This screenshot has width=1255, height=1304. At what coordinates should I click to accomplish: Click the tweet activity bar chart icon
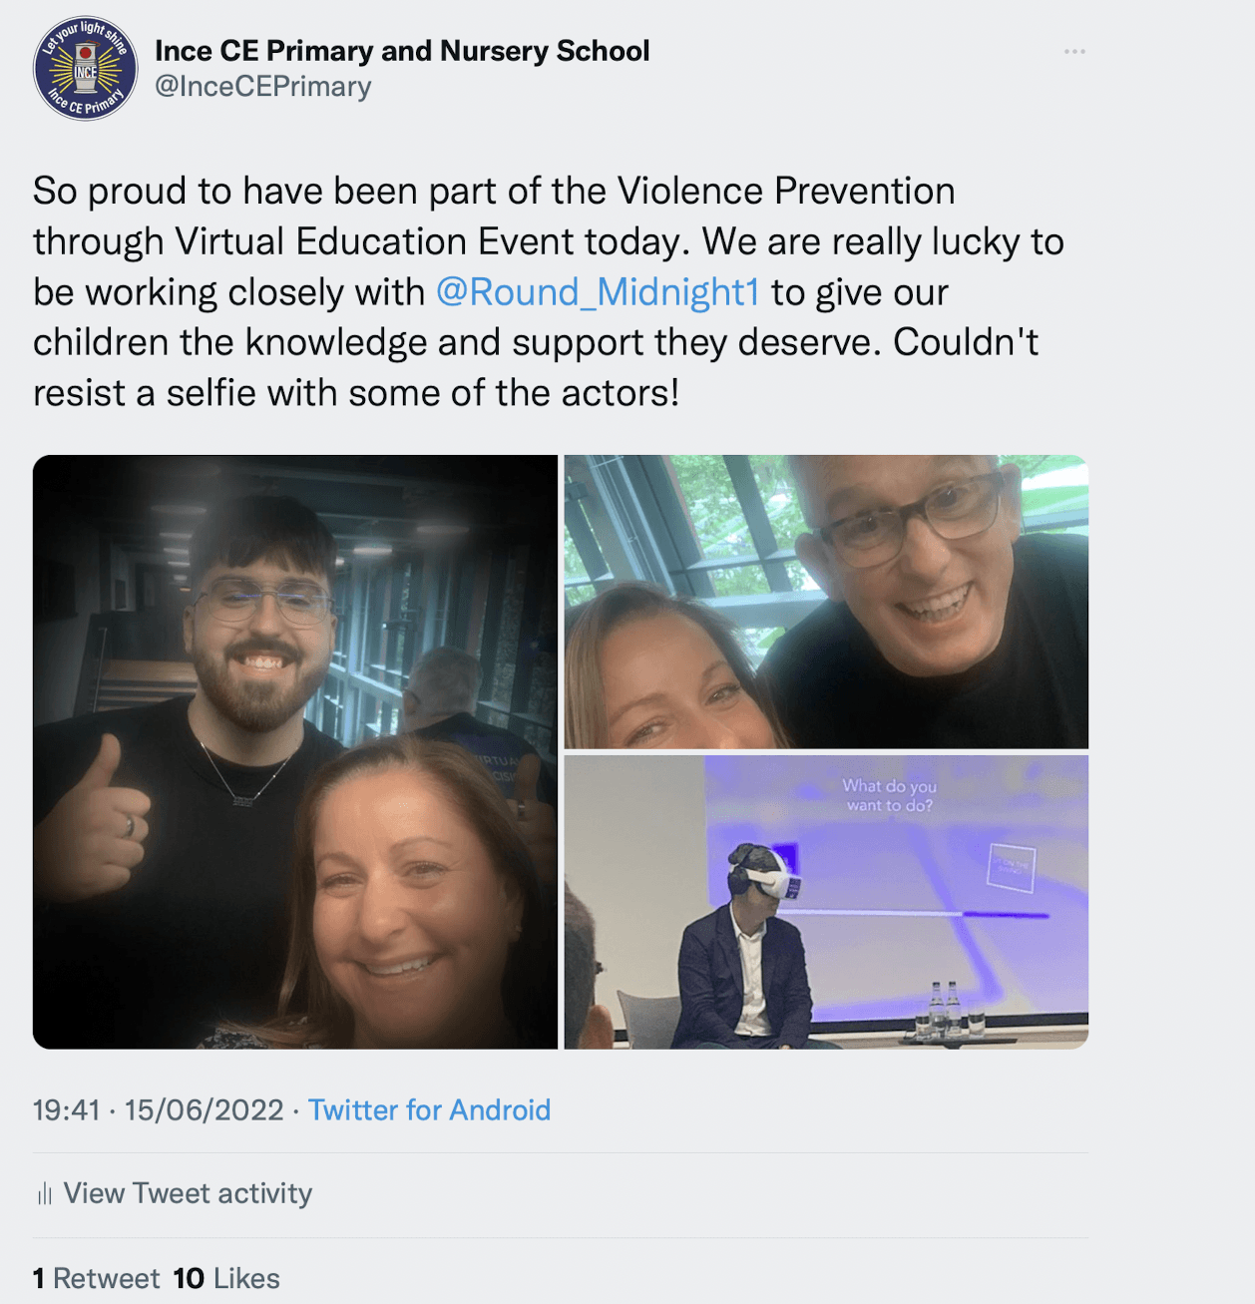pyautogui.click(x=44, y=1193)
